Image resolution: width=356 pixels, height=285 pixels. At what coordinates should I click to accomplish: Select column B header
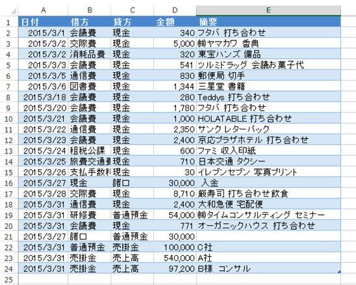coord(90,10)
